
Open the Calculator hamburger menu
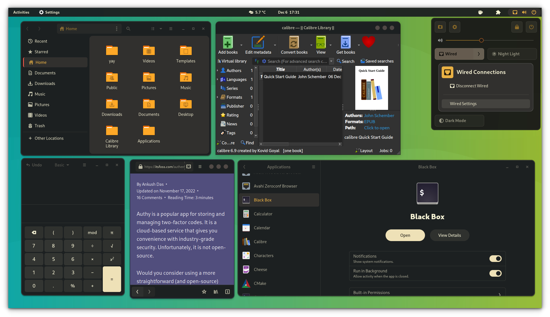point(84,165)
